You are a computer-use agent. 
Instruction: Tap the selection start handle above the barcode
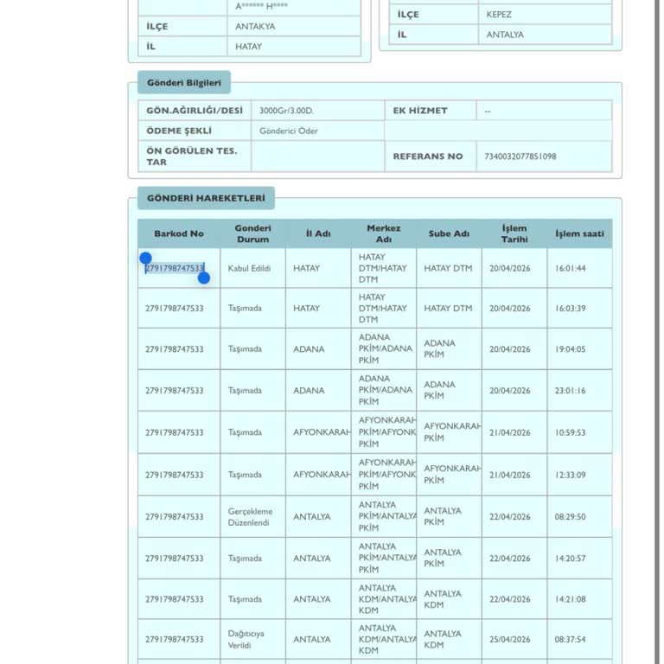point(145,258)
